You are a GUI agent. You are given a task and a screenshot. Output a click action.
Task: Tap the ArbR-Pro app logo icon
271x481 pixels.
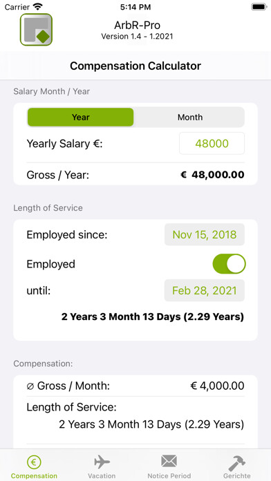pos(36,30)
